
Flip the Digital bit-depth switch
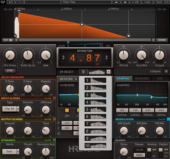[x=161, y=153]
